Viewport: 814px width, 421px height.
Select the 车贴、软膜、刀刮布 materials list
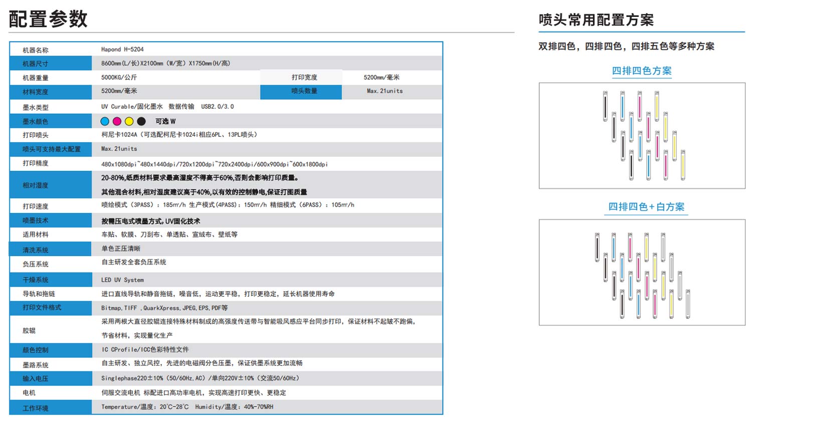[169, 234]
